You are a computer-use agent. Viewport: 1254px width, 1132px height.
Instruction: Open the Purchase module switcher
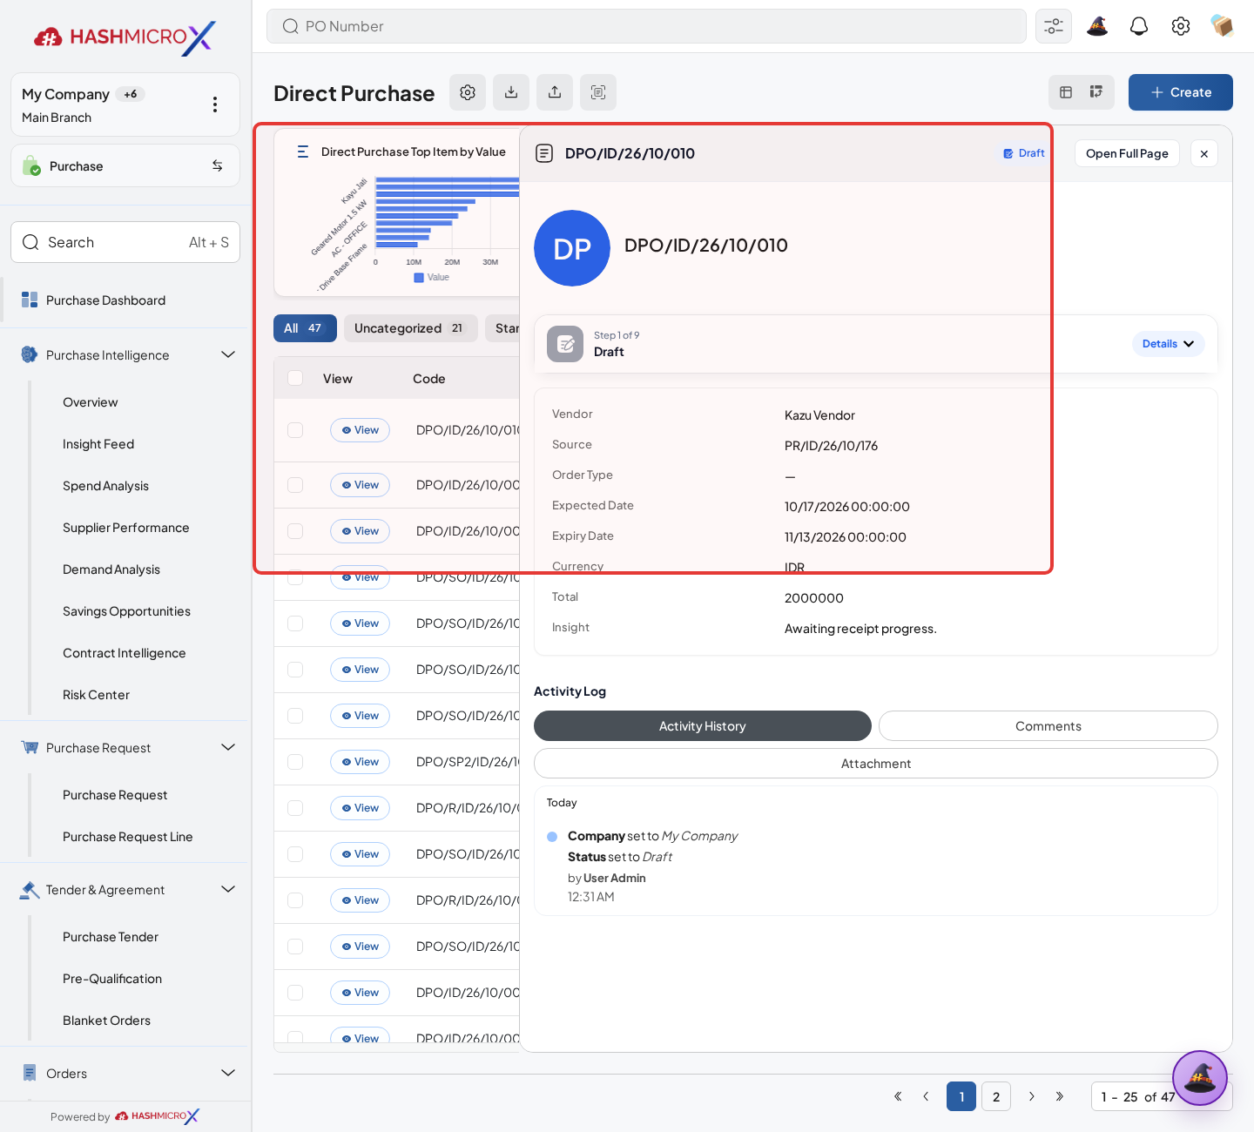click(x=125, y=165)
